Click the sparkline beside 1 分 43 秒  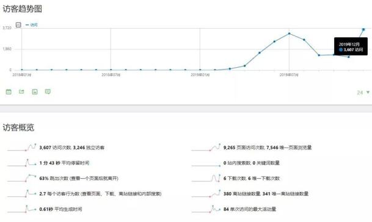pos(21,162)
